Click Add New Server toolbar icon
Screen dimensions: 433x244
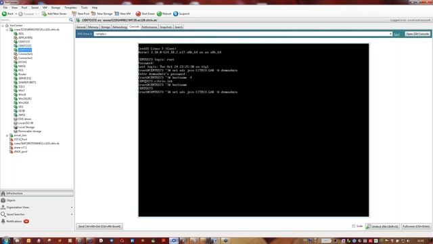pyautogui.click(x=44, y=14)
